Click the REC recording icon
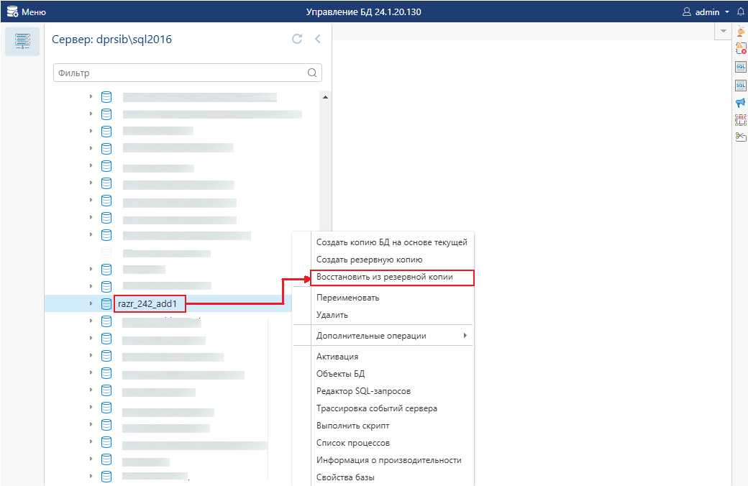 (x=741, y=120)
